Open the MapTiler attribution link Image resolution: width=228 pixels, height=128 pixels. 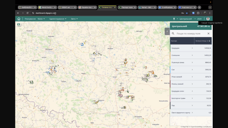[x=185, y=127]
